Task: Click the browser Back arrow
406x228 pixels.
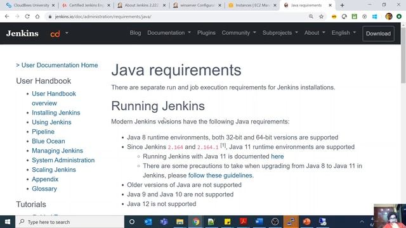Action: [x=7, y=16]
